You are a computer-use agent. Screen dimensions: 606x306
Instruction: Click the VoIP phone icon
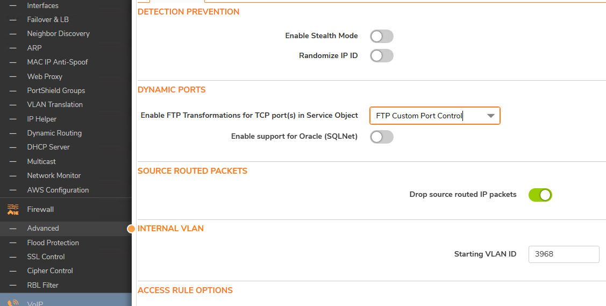tap(13, 303)
